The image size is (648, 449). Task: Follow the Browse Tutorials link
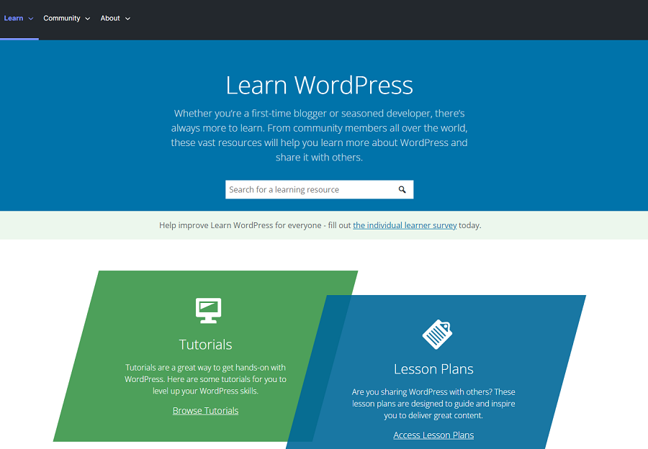click(x=205, y=411)
